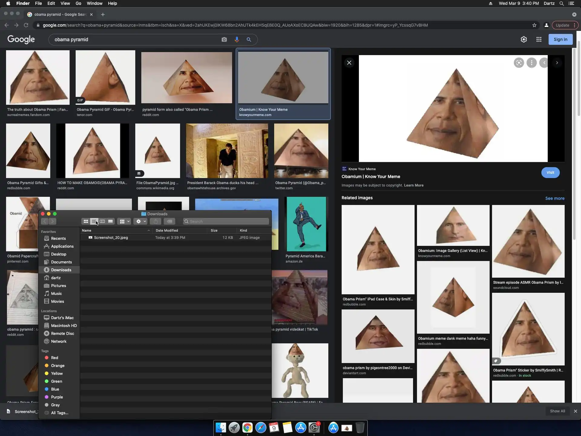This screenshot has height=436, width=581.
Task: Switch Finder to gallery view
Action: [110, 221]
